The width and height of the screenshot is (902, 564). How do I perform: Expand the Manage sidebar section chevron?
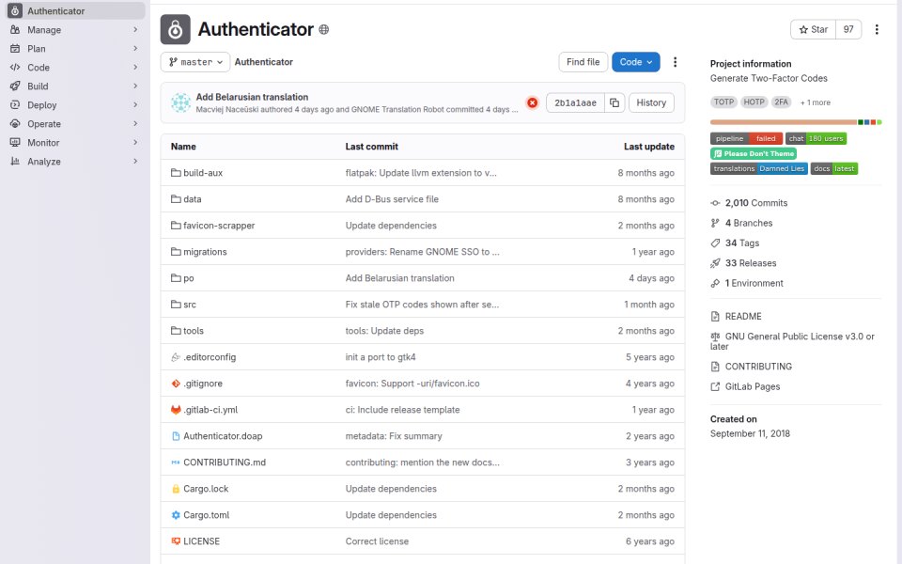135,29
